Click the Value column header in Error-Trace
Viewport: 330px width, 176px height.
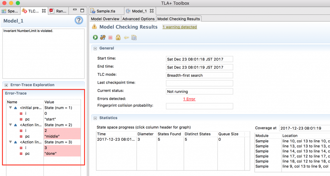pos(62,102)
